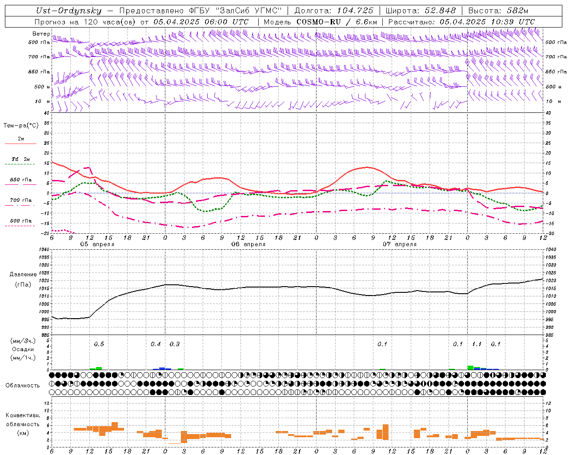
Task: Click the model label "Модель COSMO-RU / 6.6км"
Action: (321, 22)
